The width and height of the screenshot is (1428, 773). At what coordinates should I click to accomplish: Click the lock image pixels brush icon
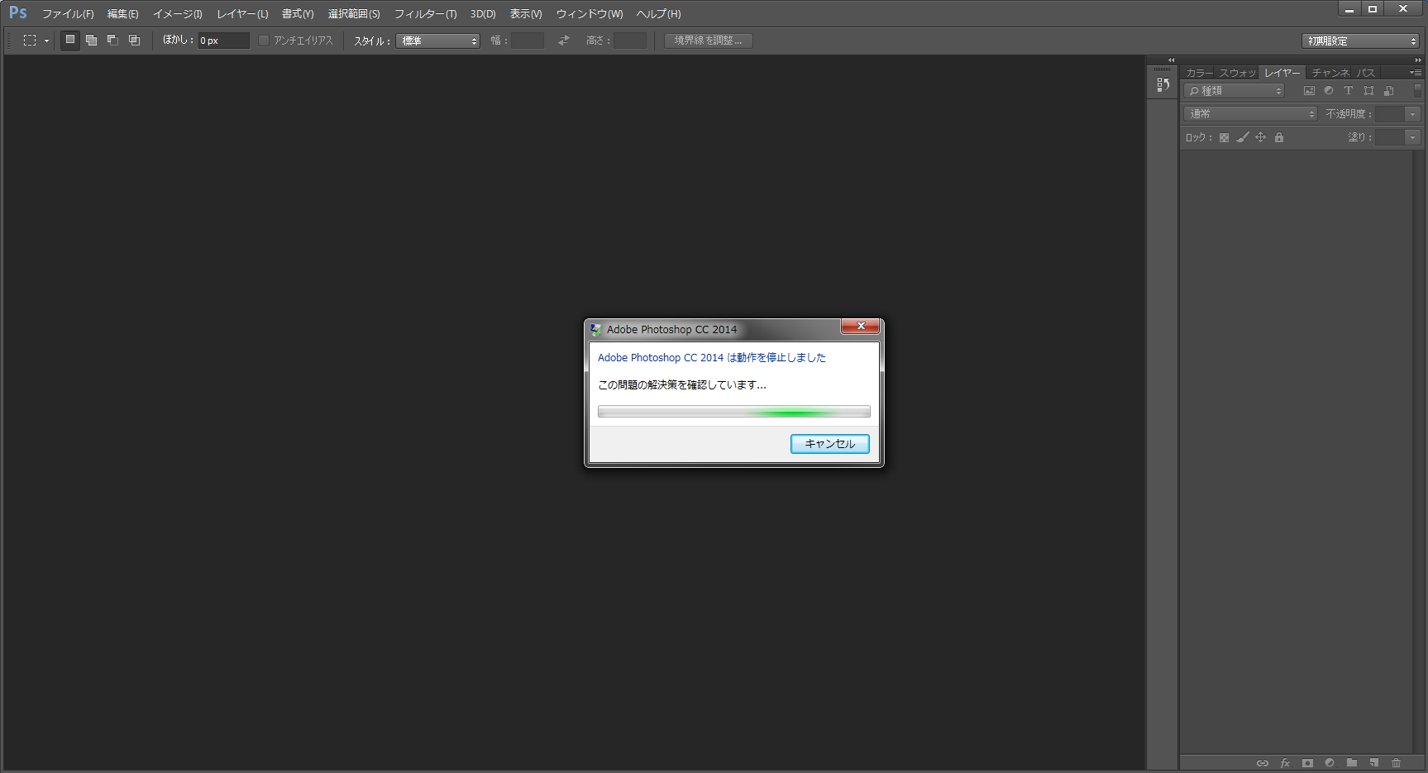(x=1242, y=138)
